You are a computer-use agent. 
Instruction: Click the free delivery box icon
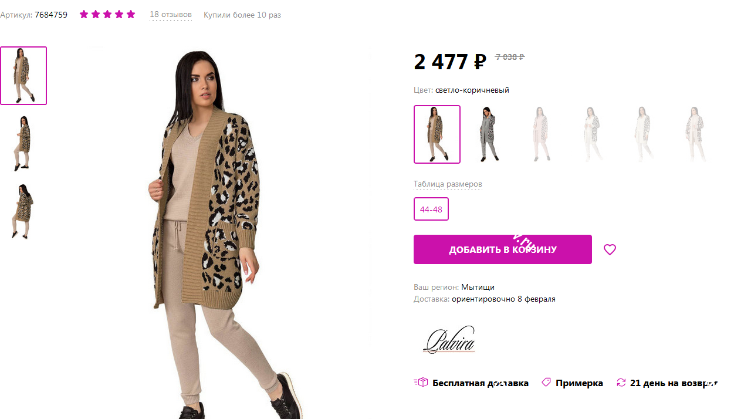(421, 382)
